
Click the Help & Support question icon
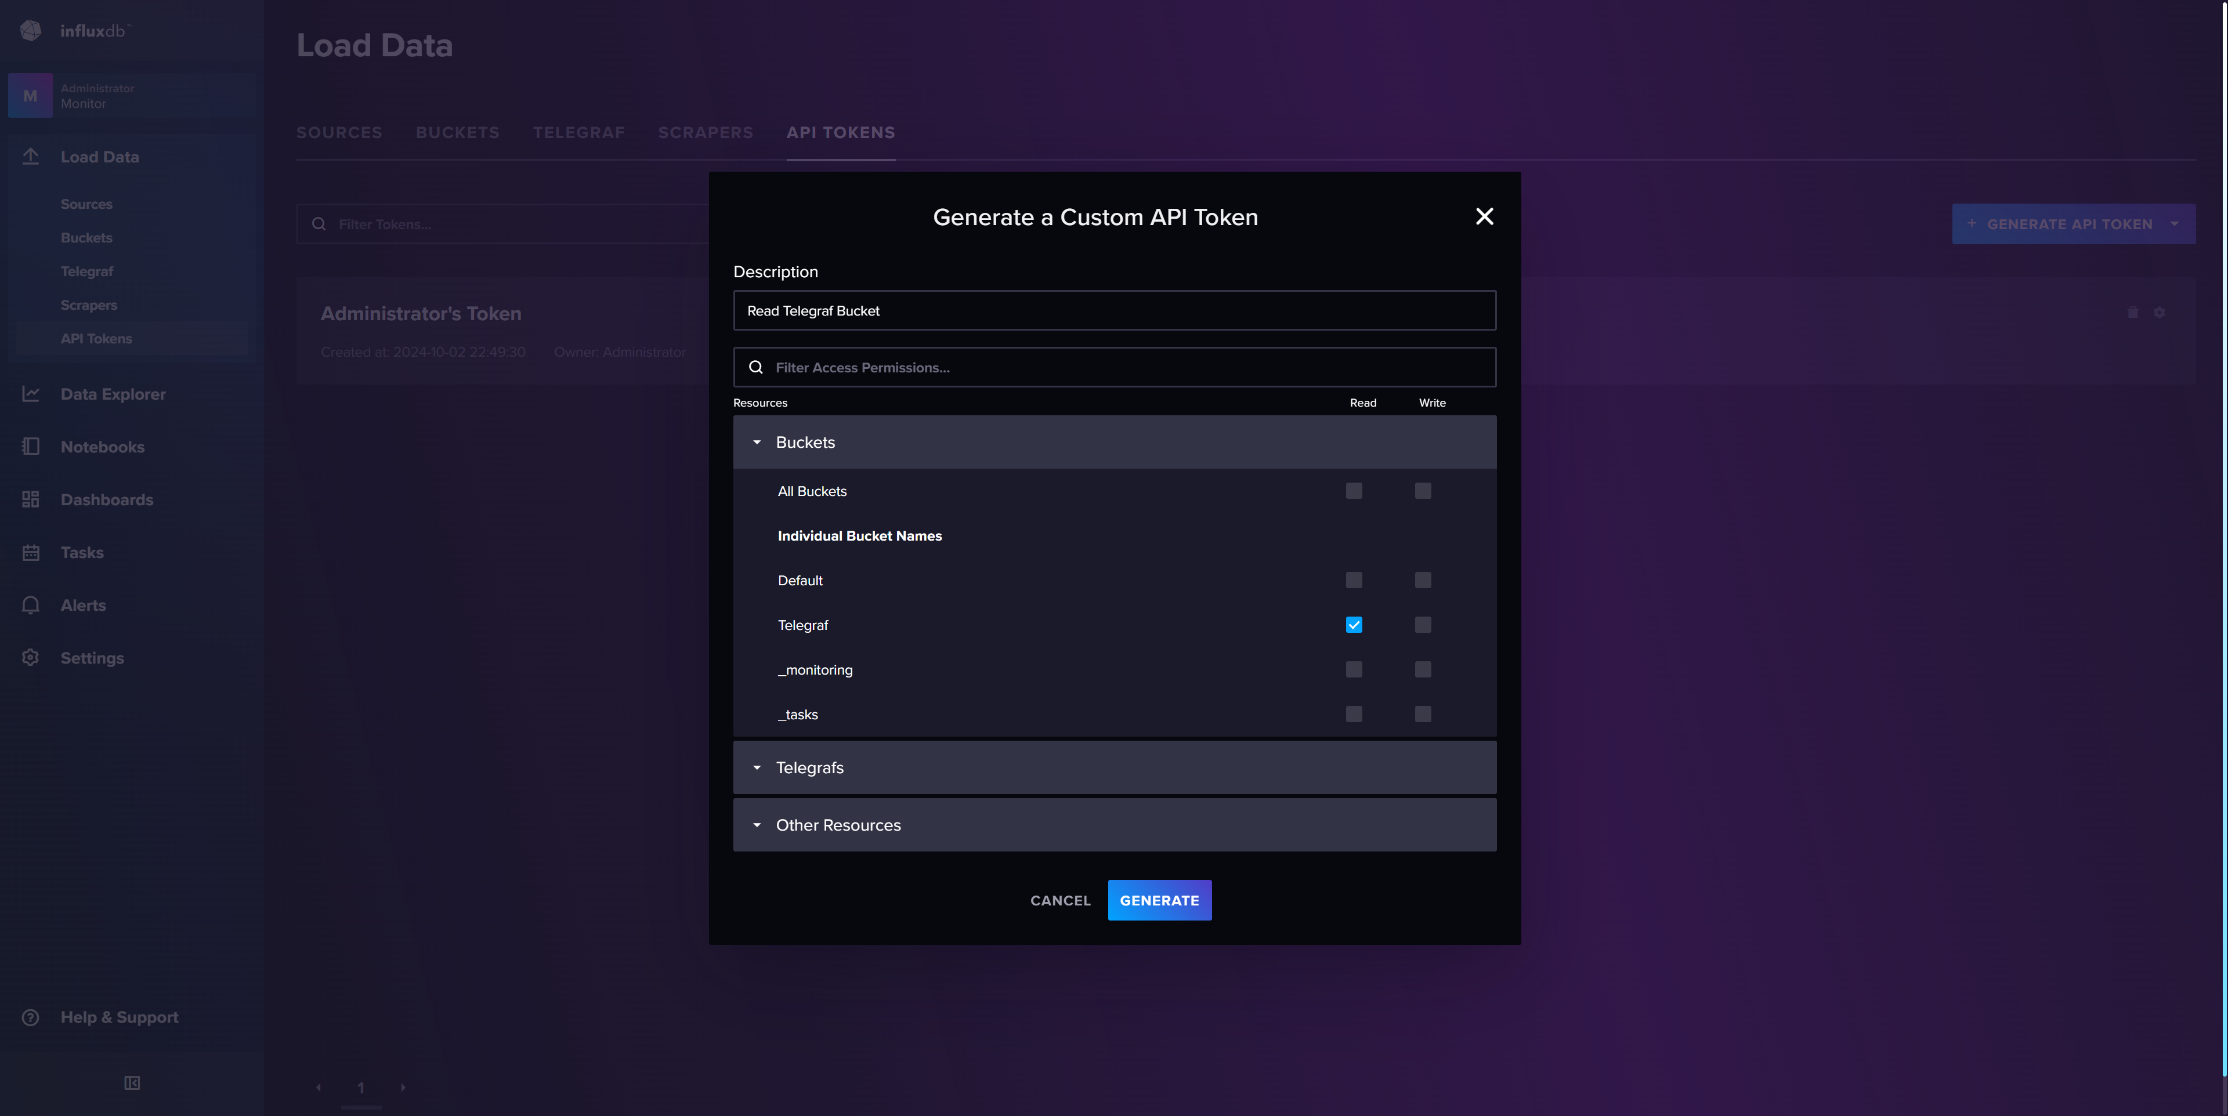click(x=30, y=1017)
